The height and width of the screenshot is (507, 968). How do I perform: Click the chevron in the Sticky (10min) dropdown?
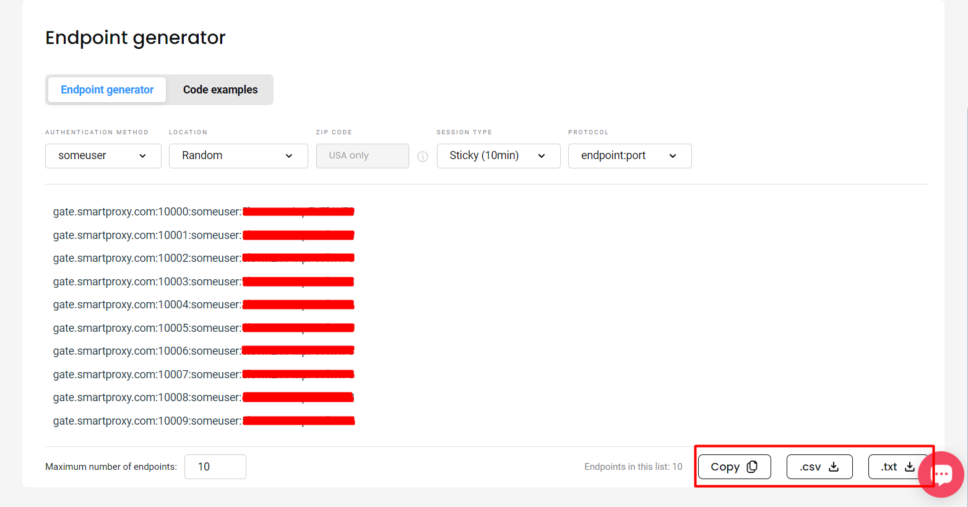tap(542, 156)
